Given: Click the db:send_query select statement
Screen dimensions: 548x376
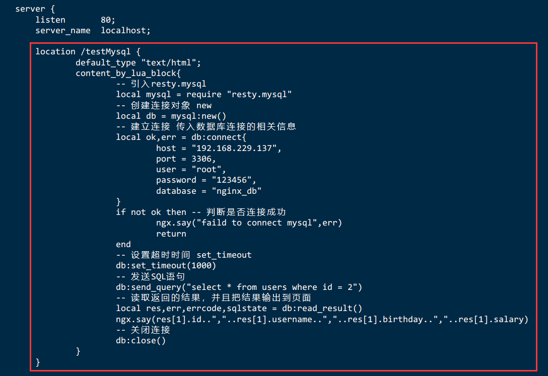Looking at the screenshot, I should (239, 287).
